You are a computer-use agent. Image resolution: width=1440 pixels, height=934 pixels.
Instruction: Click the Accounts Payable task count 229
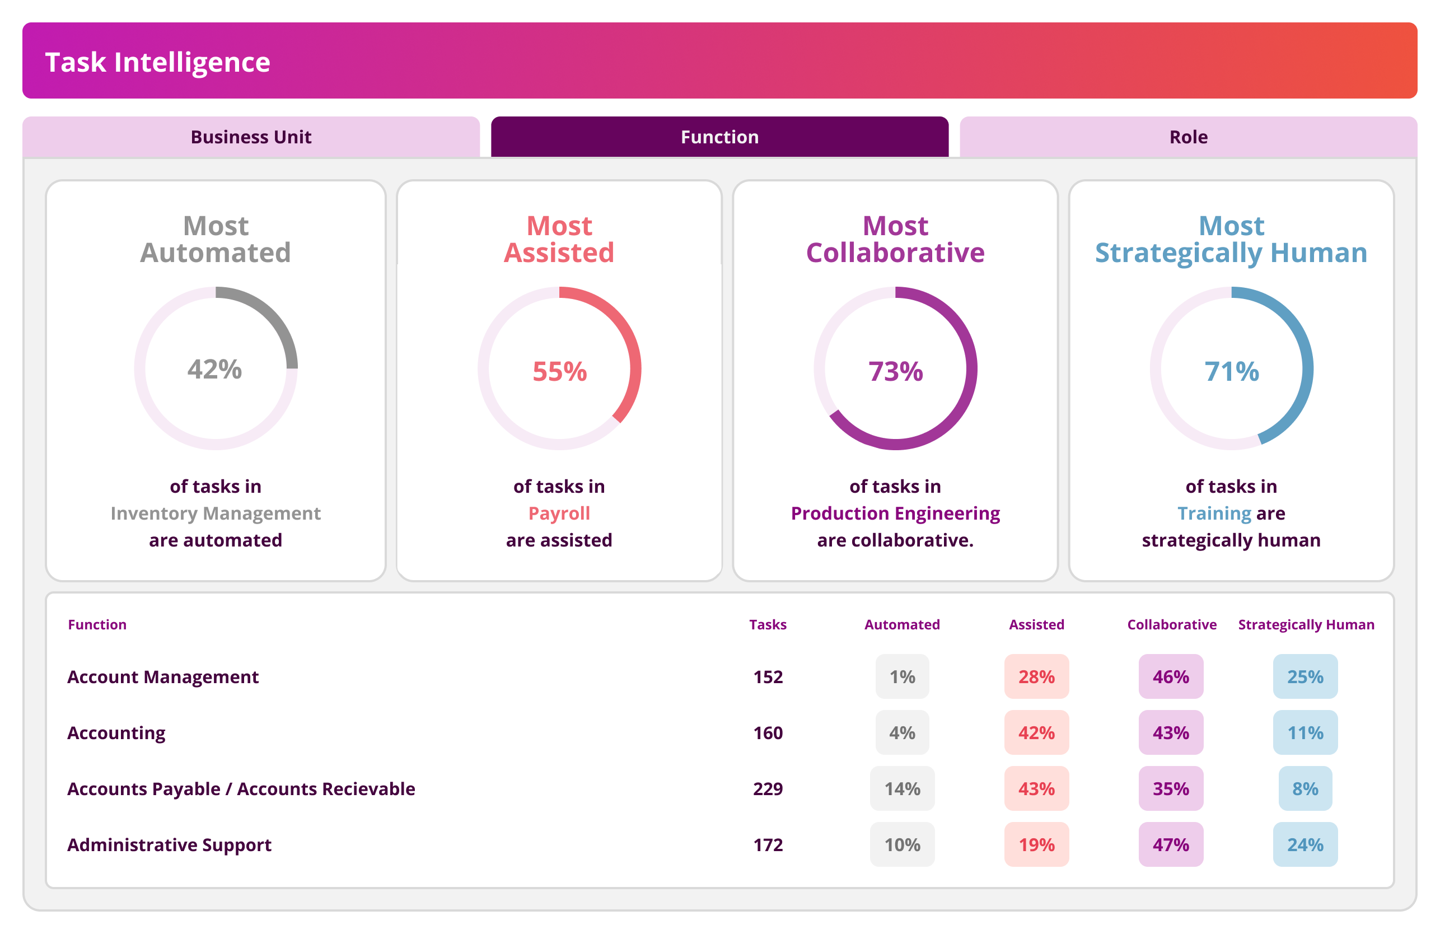coord(768,789)
